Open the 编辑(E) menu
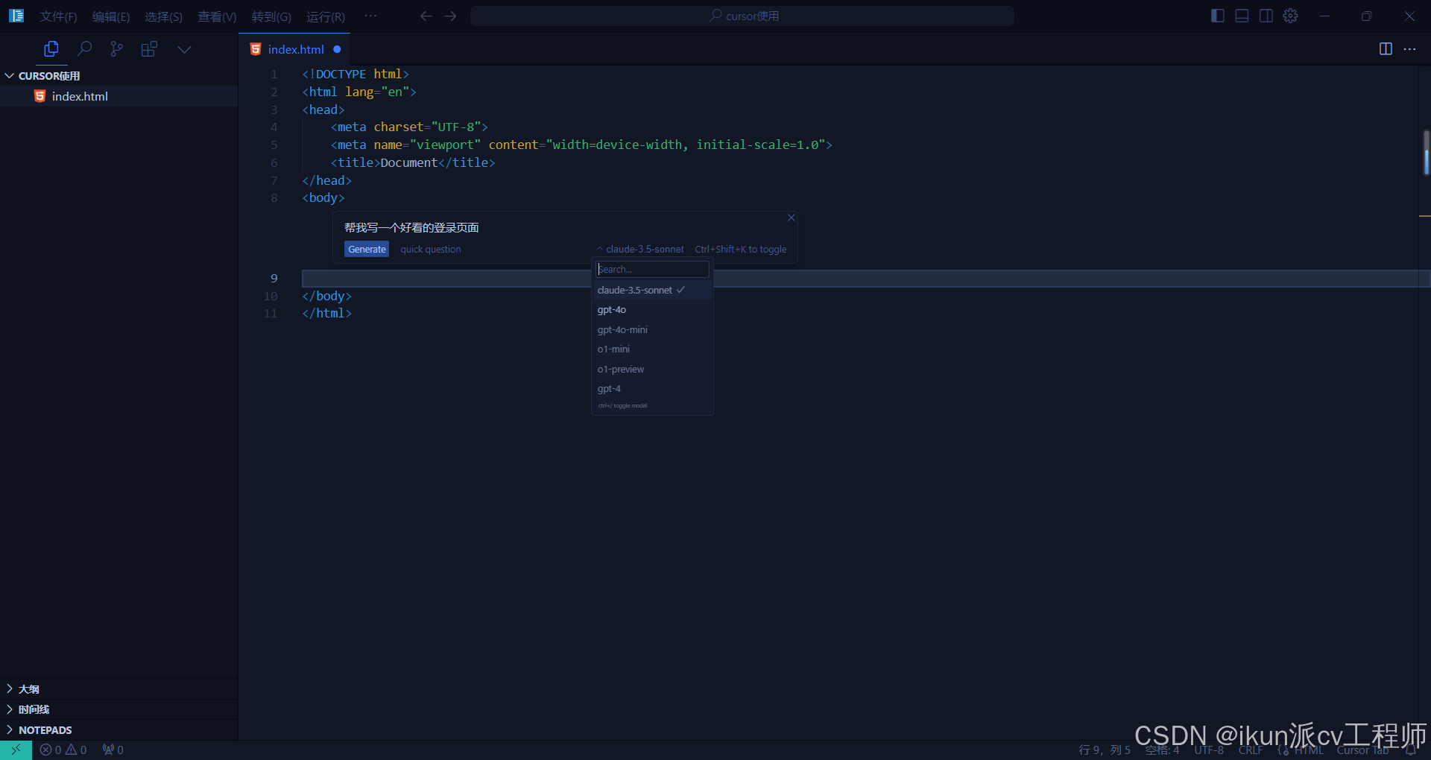The width and height of the screenshot is (1431, 760). click(111, 16)
